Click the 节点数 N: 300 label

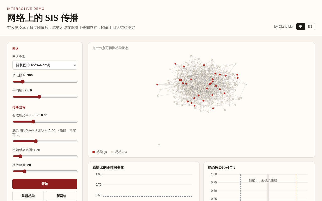coord(23,75)
